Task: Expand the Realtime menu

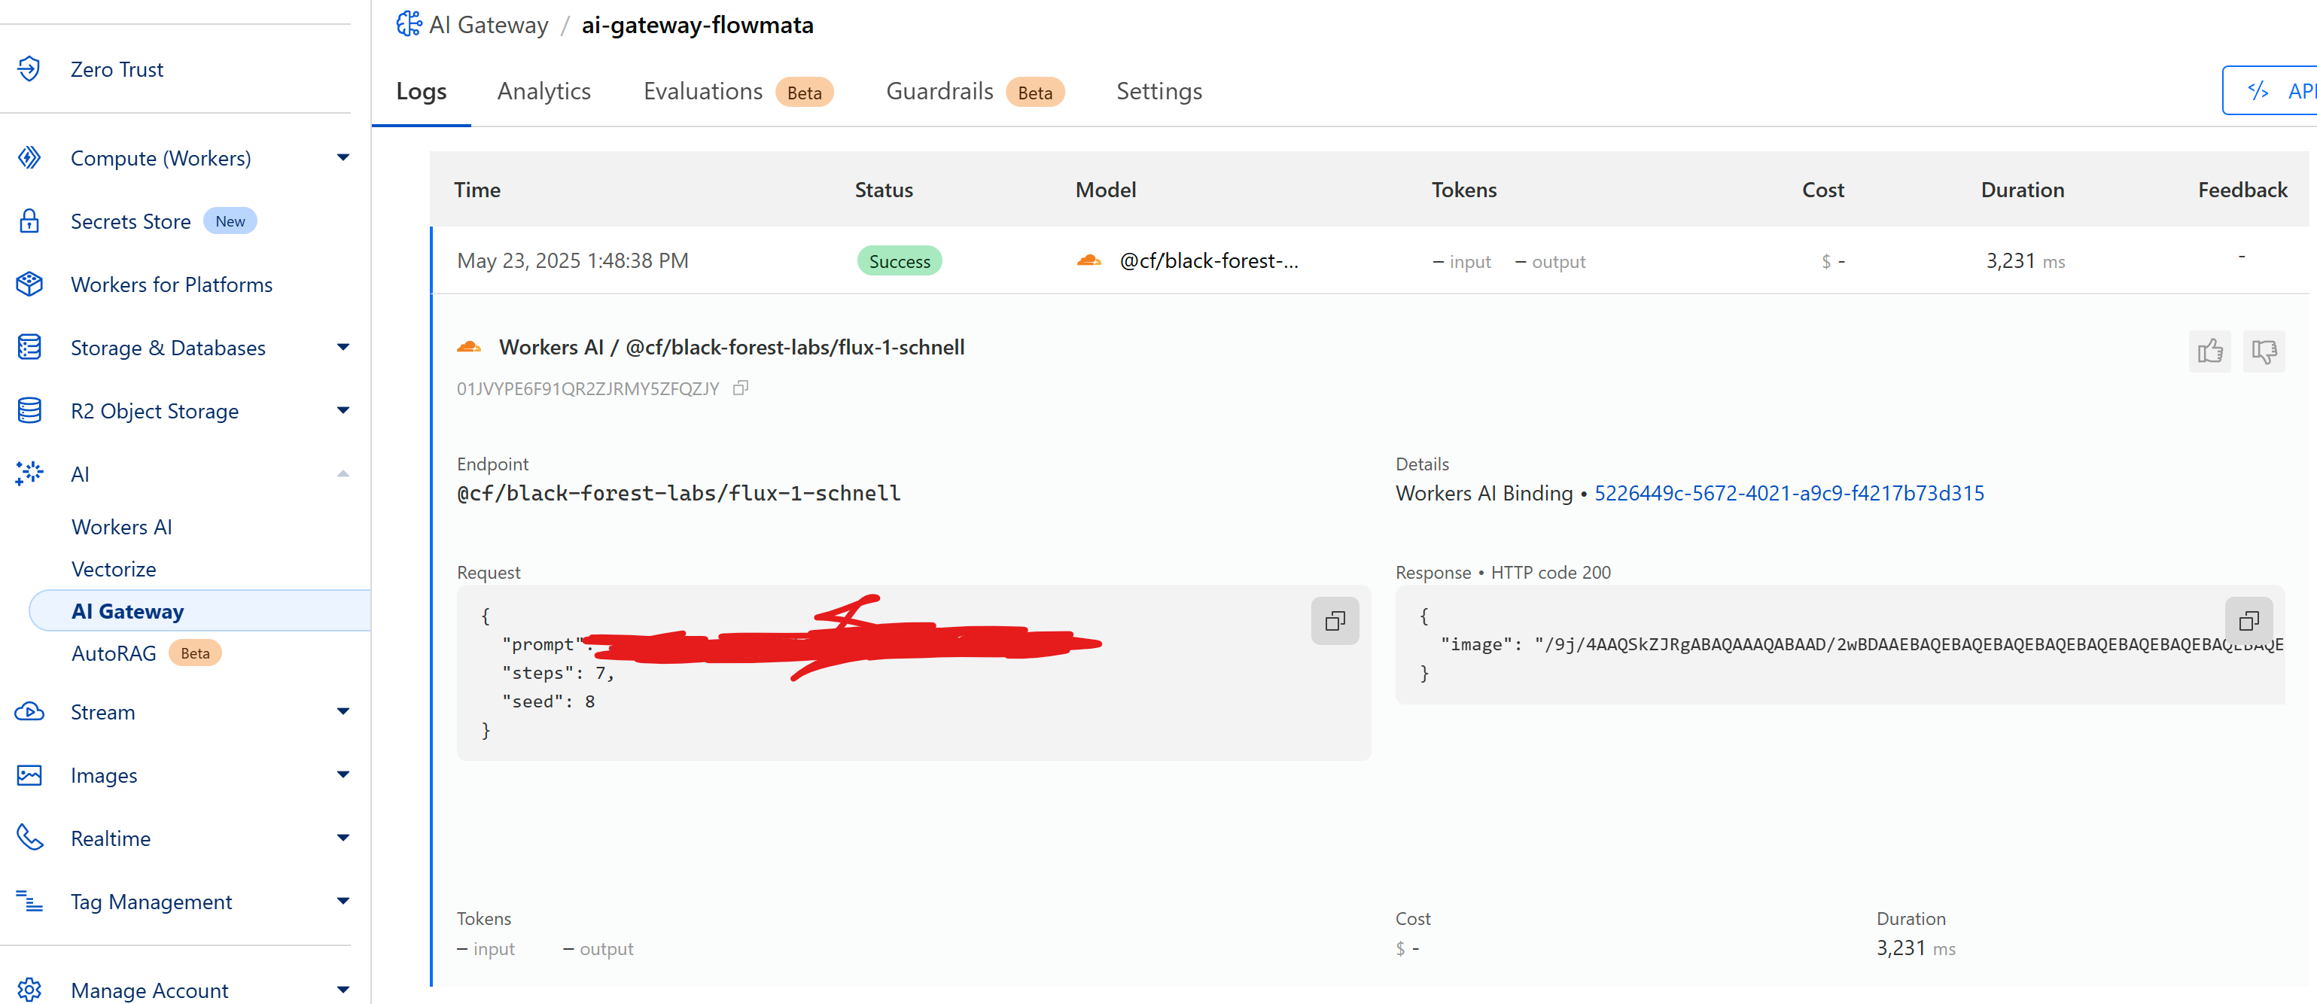Action: 343,838
